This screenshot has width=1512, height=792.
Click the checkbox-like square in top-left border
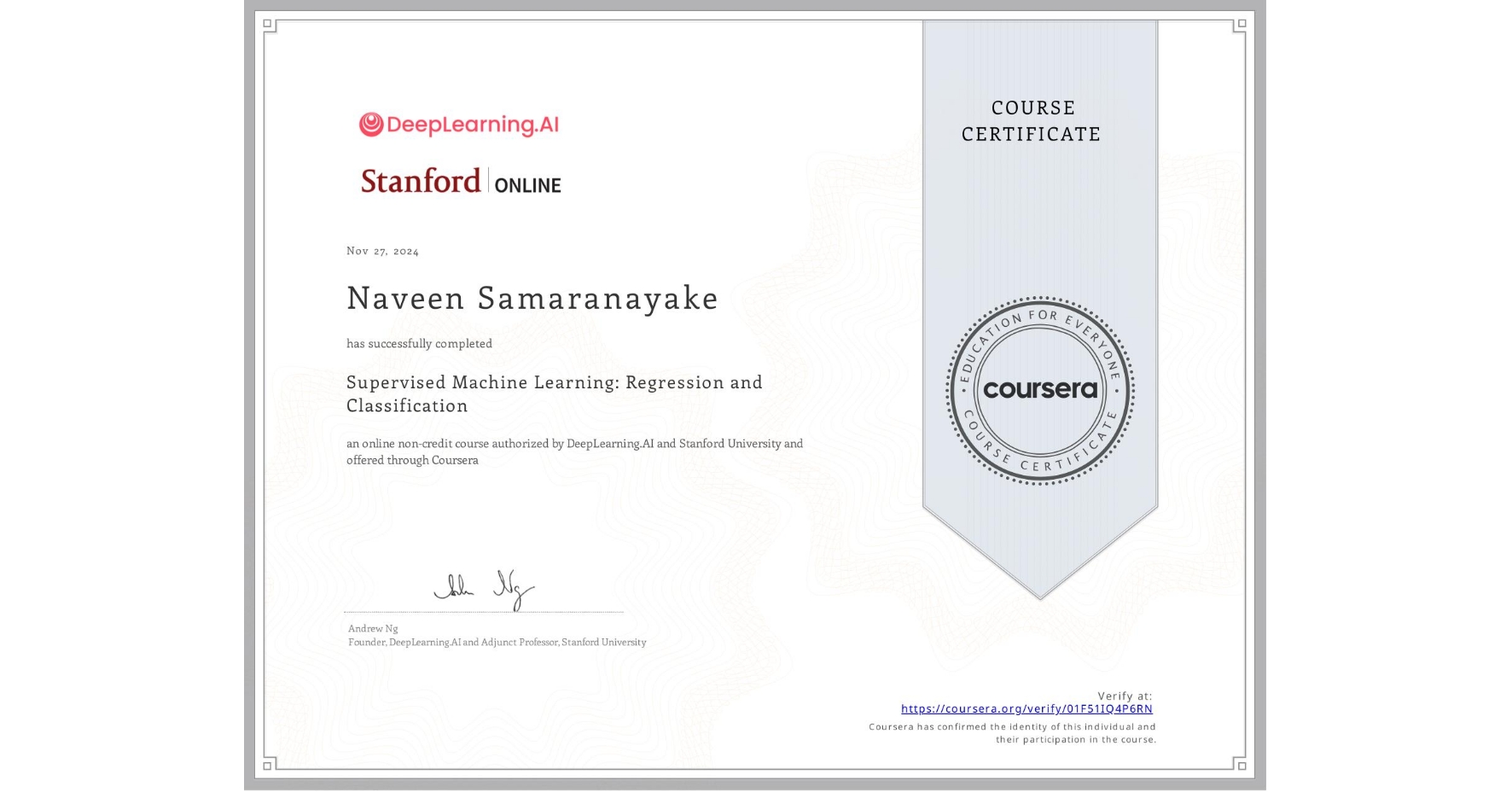tap(267, 23)
